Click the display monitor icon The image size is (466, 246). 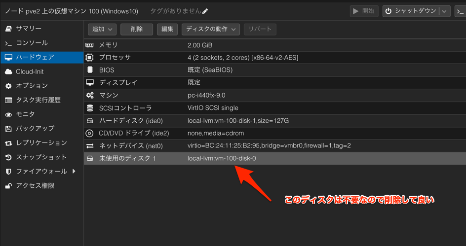click(x=89, y=82)
